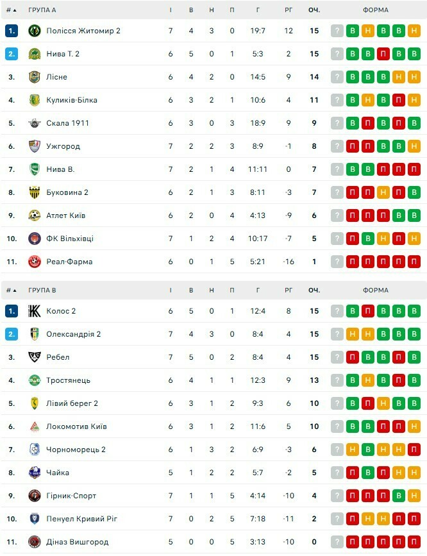Open the Тростянець team link
The image size is (427, 556).
pos(68,380)
